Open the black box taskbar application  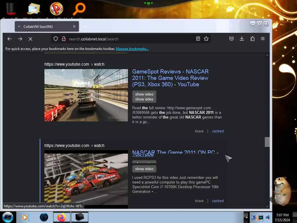79,217
